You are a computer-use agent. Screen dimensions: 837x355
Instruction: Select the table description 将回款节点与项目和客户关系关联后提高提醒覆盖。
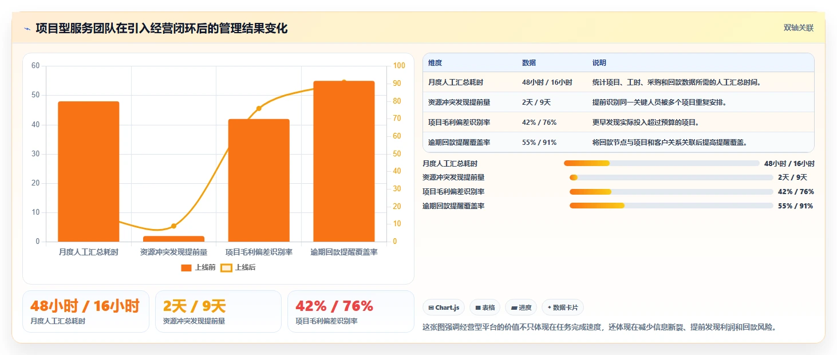pyautogui.click(x=670, y=143)
